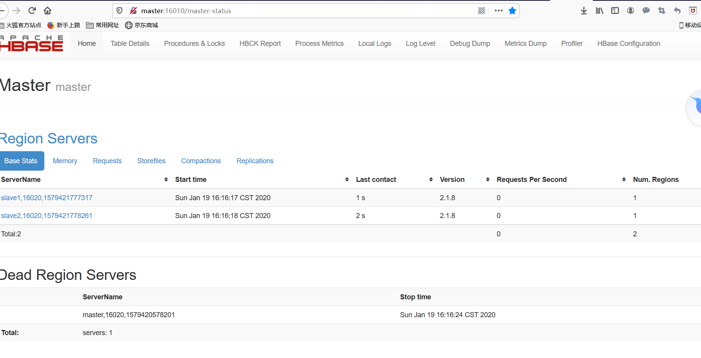This screenshot has height=358, width=701.
Task: Switch to the Replications tab
Action: [255, 161]
